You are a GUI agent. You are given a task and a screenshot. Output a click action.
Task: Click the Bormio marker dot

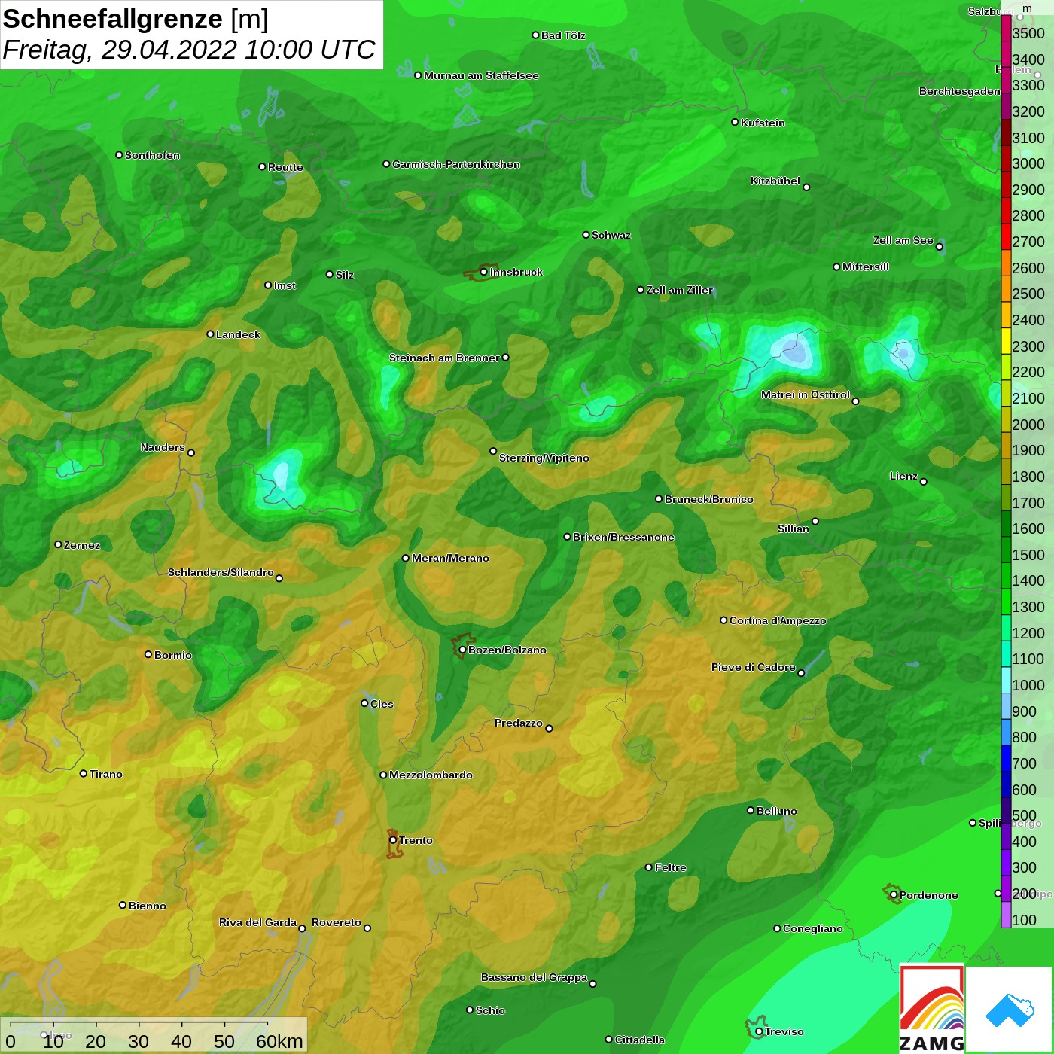(x=148, y=654)
